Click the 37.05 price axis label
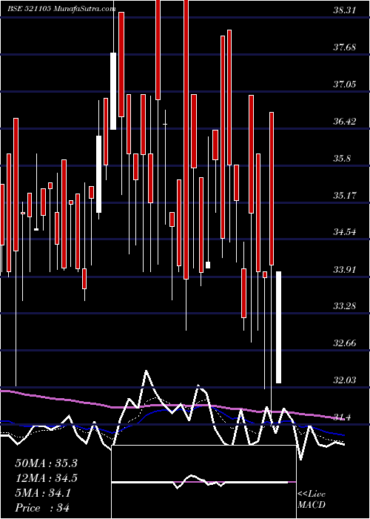The image size is (370, 519). (x=344, y=85)
